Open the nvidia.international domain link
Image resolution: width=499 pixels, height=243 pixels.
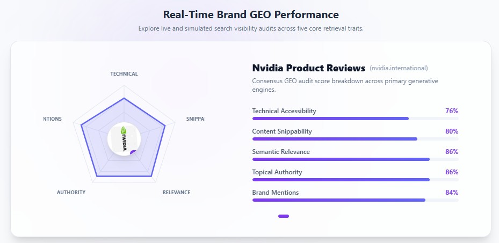(399, 68)
